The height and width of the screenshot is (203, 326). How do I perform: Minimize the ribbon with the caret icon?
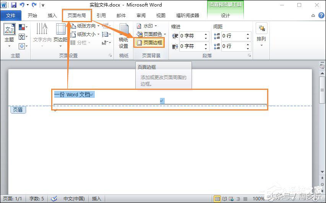coord(313,16)
